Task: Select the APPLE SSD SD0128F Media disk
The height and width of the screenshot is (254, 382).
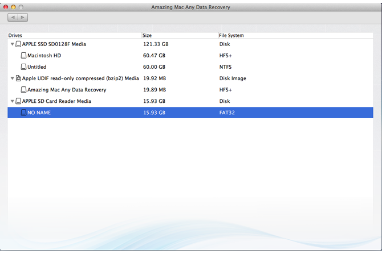Action: click(x=190, y=44)
